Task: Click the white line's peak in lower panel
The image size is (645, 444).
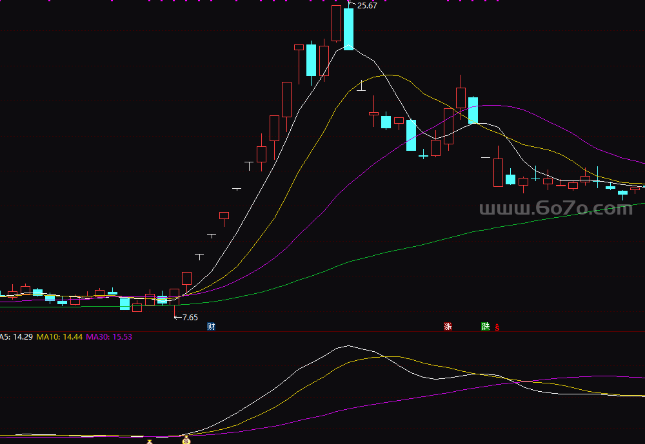Action: point(348,346)
